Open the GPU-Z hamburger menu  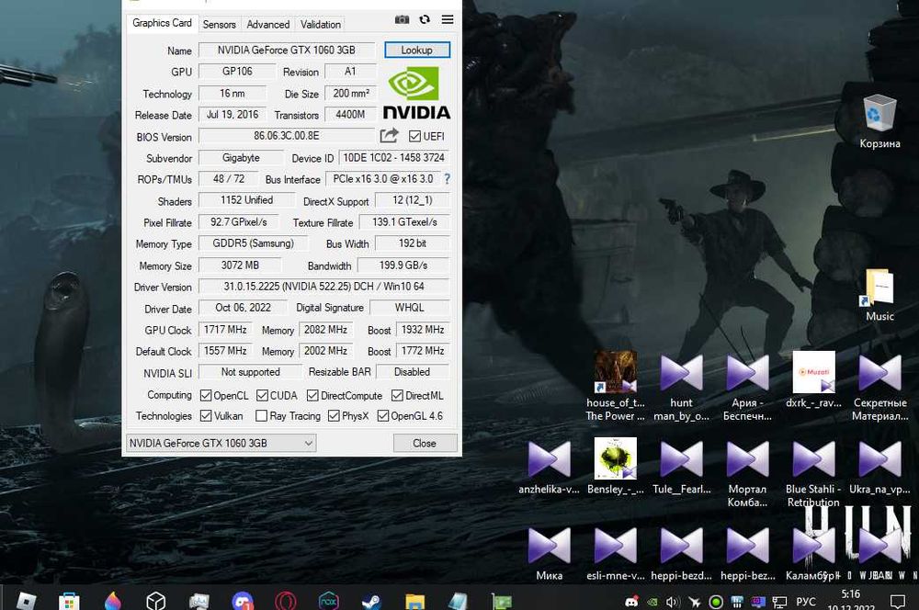(448, 19)
